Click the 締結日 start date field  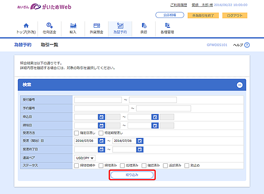[86, 126]
